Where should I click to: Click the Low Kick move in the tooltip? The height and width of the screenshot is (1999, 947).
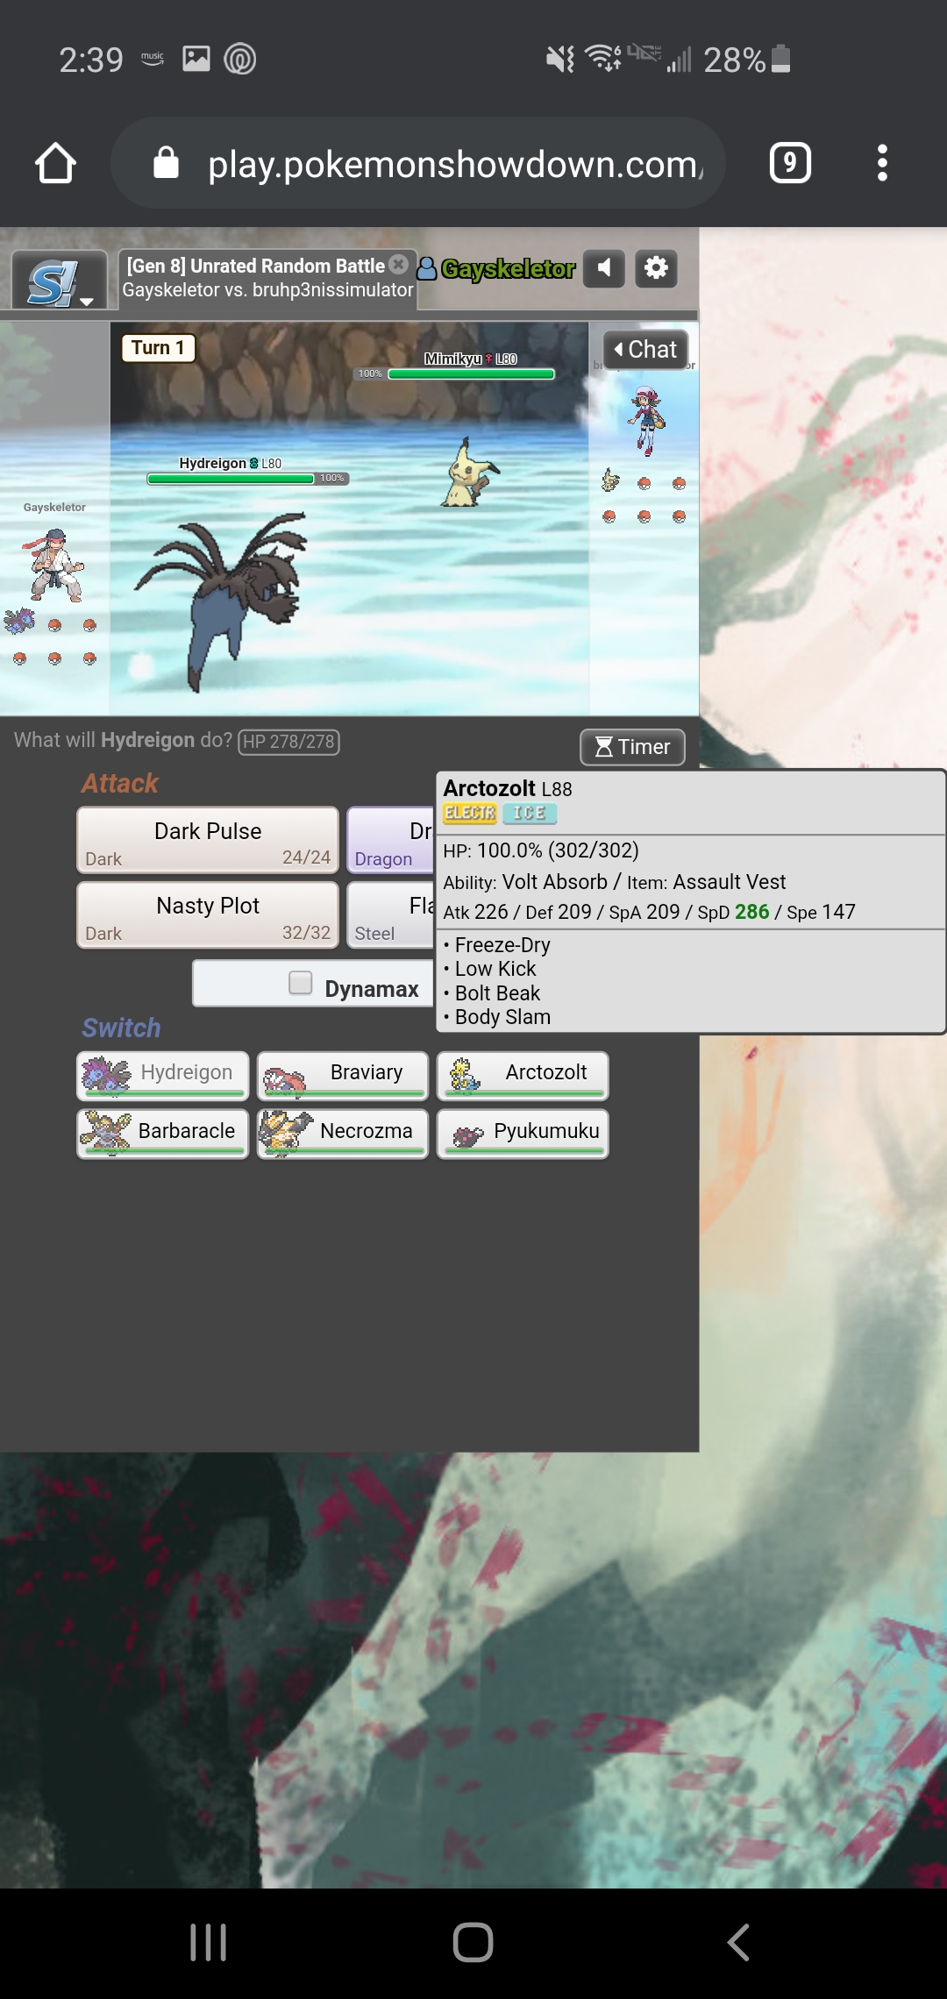click(495, 969)
